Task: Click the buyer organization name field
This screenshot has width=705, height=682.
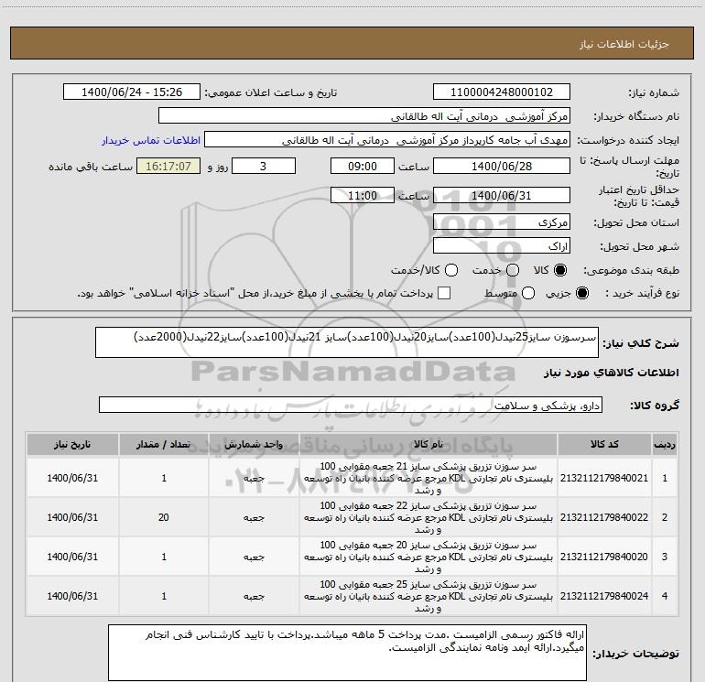Action: tap(364, 116)
